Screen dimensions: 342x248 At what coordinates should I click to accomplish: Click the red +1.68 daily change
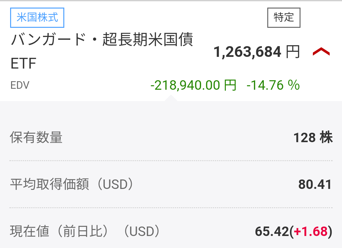coord(311,232)
